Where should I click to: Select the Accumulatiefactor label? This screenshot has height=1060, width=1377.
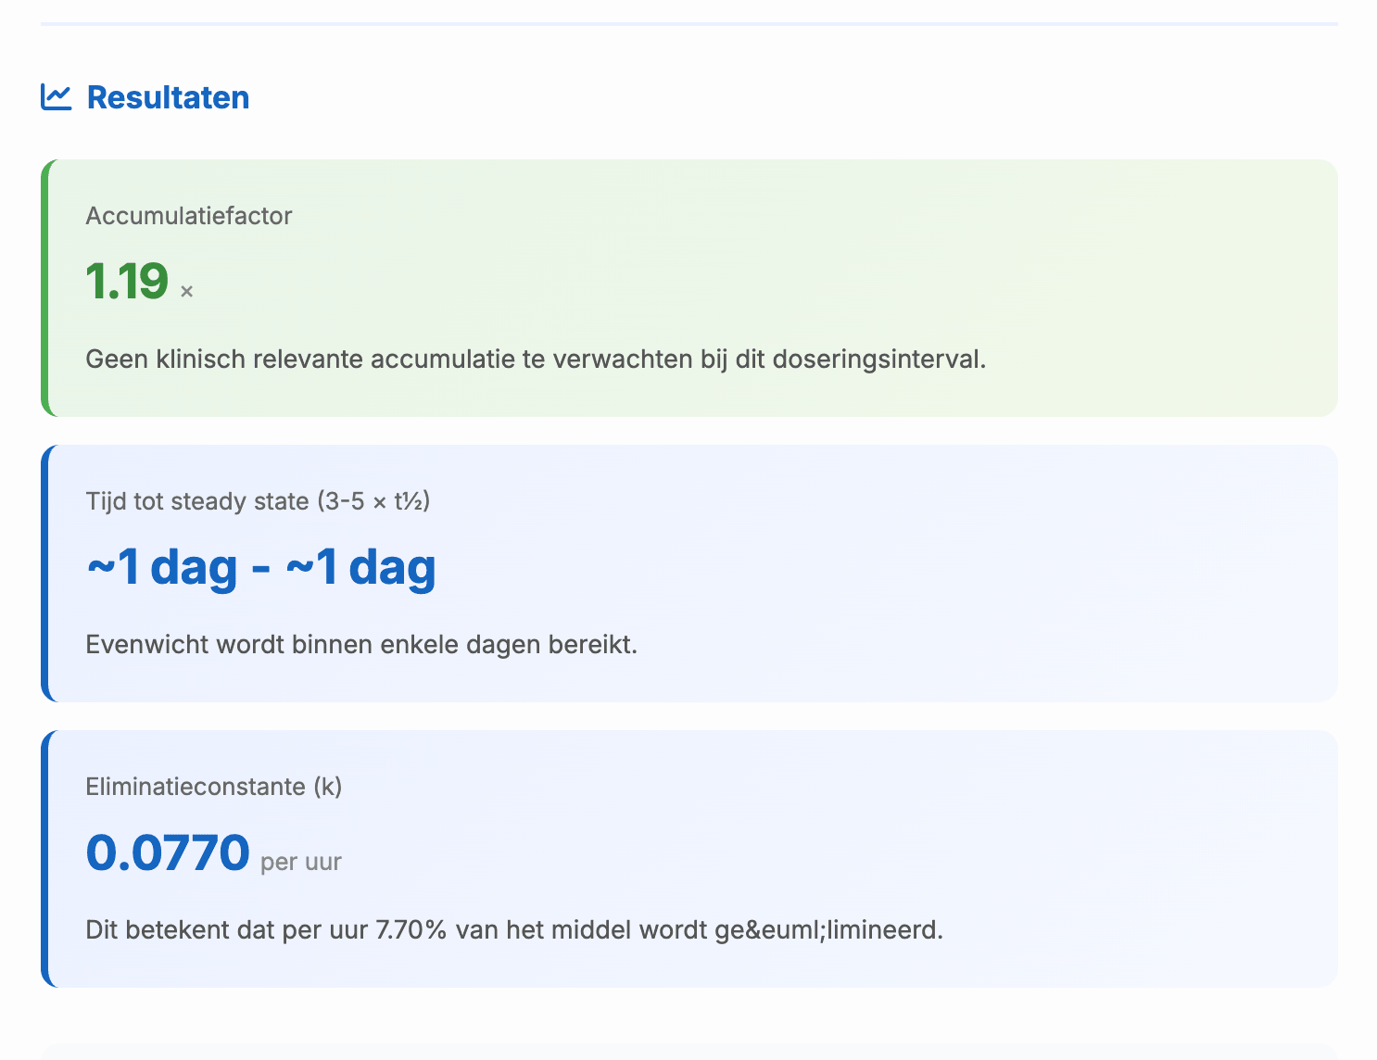[189, 216]
